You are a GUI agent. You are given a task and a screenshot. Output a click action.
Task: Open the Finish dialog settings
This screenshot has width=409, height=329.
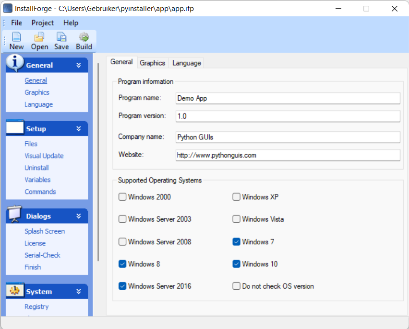pyautogui.click(x=33, y=267)
